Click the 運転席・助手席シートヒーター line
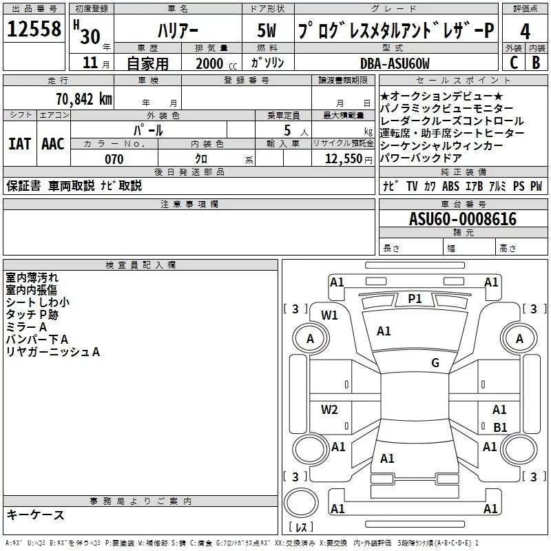Image resolution: width=551 pixels, height=551 pixels. (452, 133)
